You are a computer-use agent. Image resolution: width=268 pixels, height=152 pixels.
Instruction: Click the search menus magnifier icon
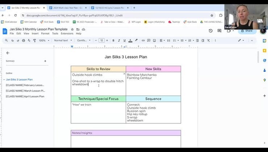click(x=7, y=41)
